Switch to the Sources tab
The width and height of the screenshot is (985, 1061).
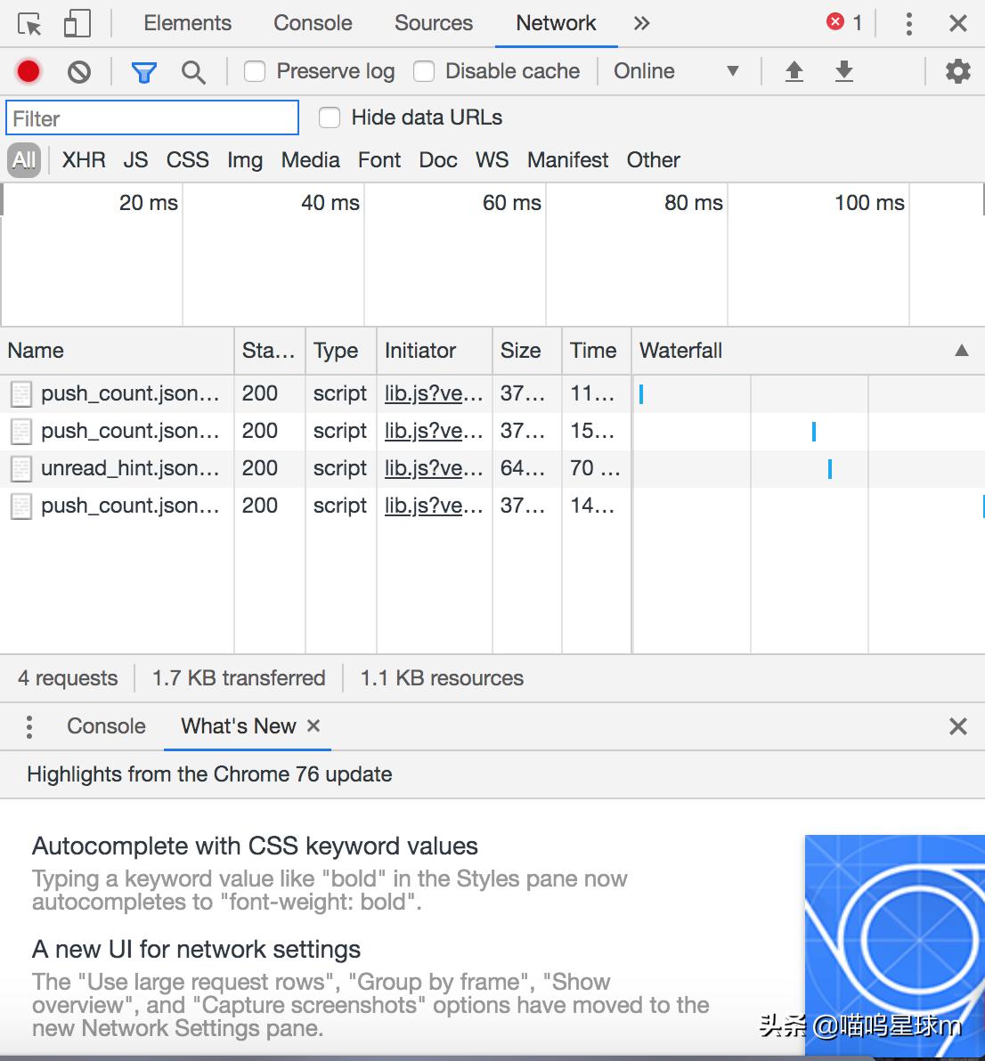(x=433, y=23)
